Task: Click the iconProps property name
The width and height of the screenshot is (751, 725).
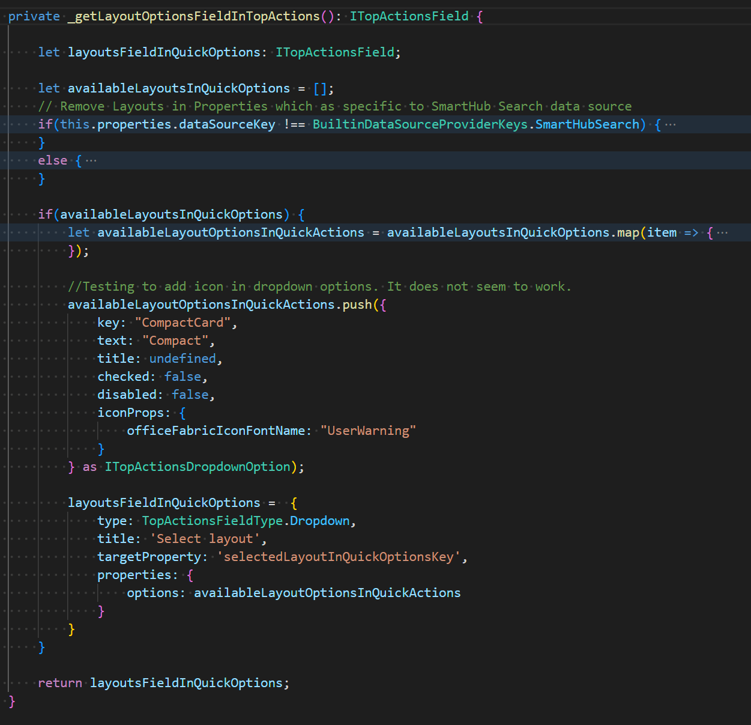Action: [x=131, y=413]
